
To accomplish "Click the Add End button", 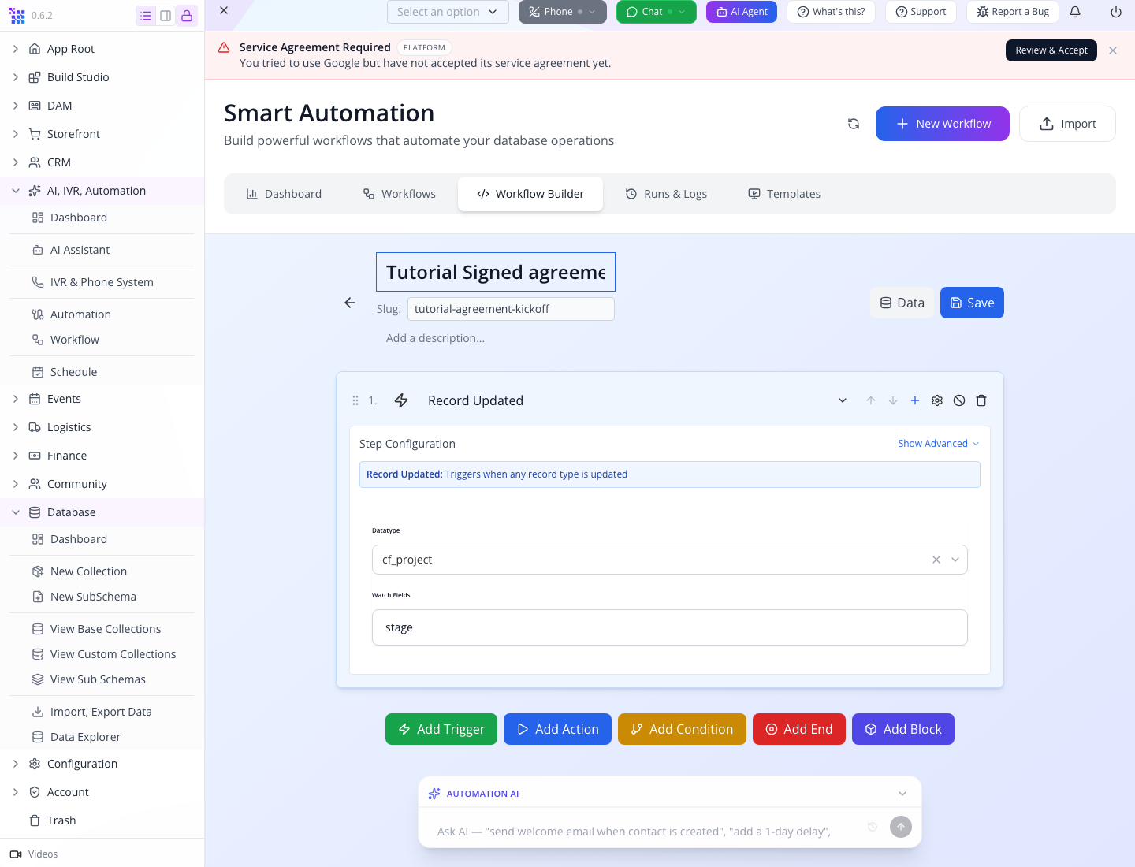I will [x=799, y=729].
